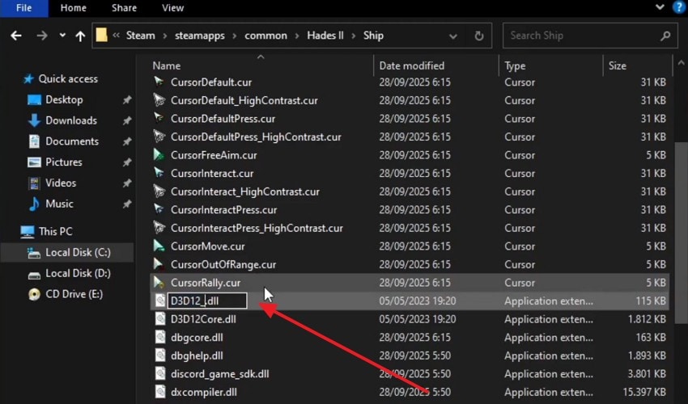The width and height of the screenshot is (688, 404).
Task: Select CursorInteractPress_HighContrast.cur file name
Action: [x=257, y=229]
